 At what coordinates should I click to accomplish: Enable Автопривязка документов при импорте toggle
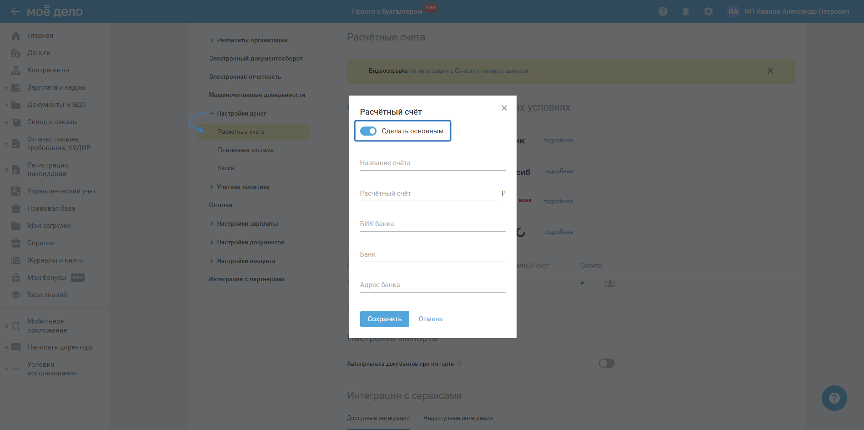607,363
